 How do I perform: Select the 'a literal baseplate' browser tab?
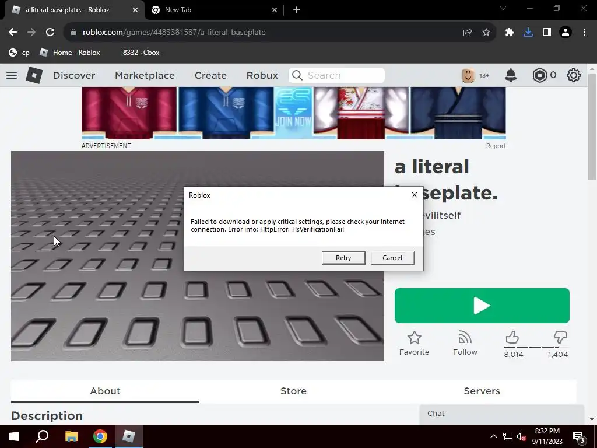(x=74, y=10)
